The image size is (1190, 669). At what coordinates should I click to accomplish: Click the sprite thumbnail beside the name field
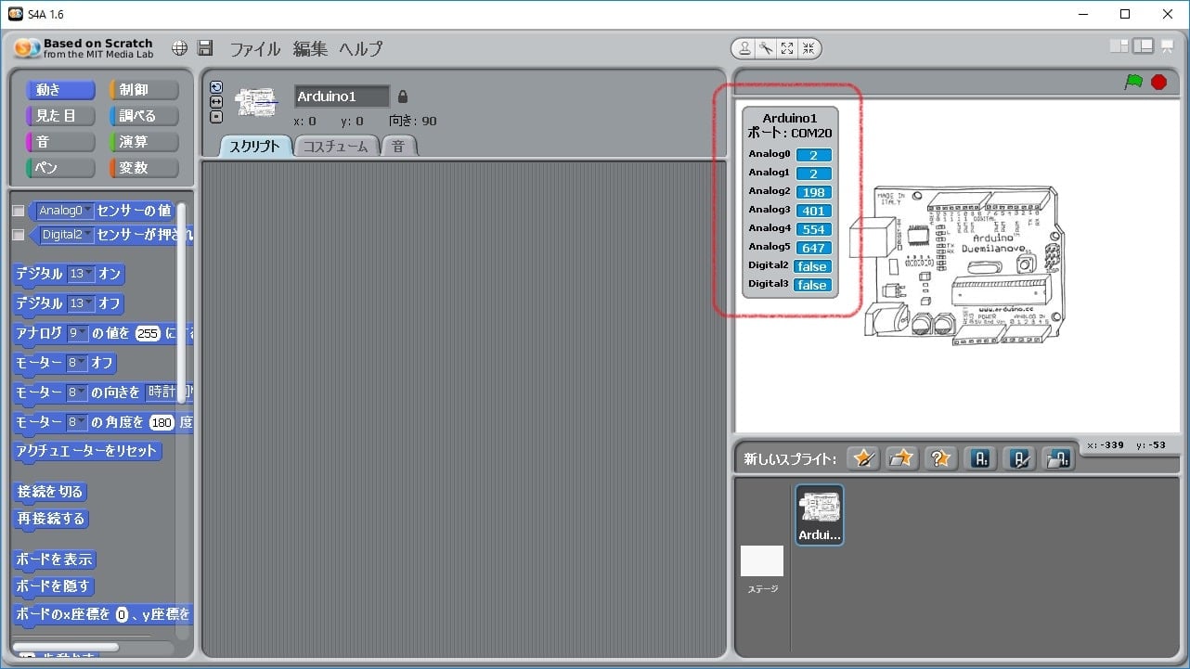coord(257,102)
